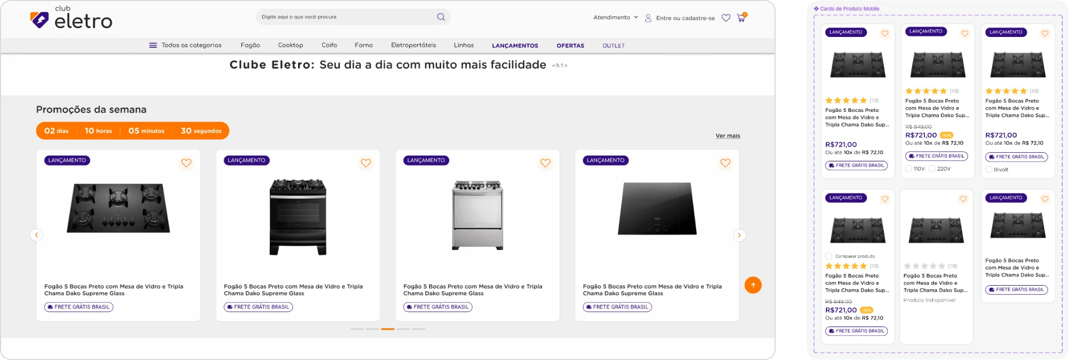Click star rating on Comparar produto card
Image resolution: width=1069 pixels, height=360 pixels.
pyautogui.click(x=846, y=266)
